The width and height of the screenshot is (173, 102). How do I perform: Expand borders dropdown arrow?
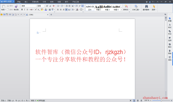coord(83,10)
